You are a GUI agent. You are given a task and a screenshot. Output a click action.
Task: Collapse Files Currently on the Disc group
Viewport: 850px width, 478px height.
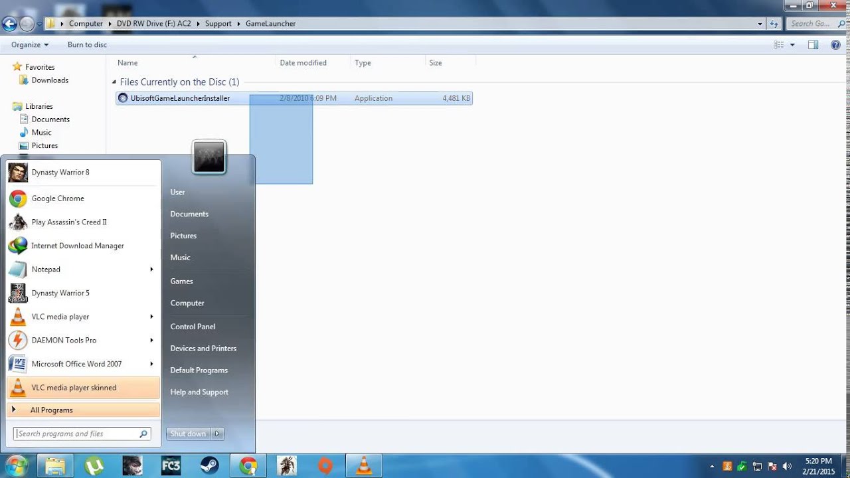click(114, 82)
